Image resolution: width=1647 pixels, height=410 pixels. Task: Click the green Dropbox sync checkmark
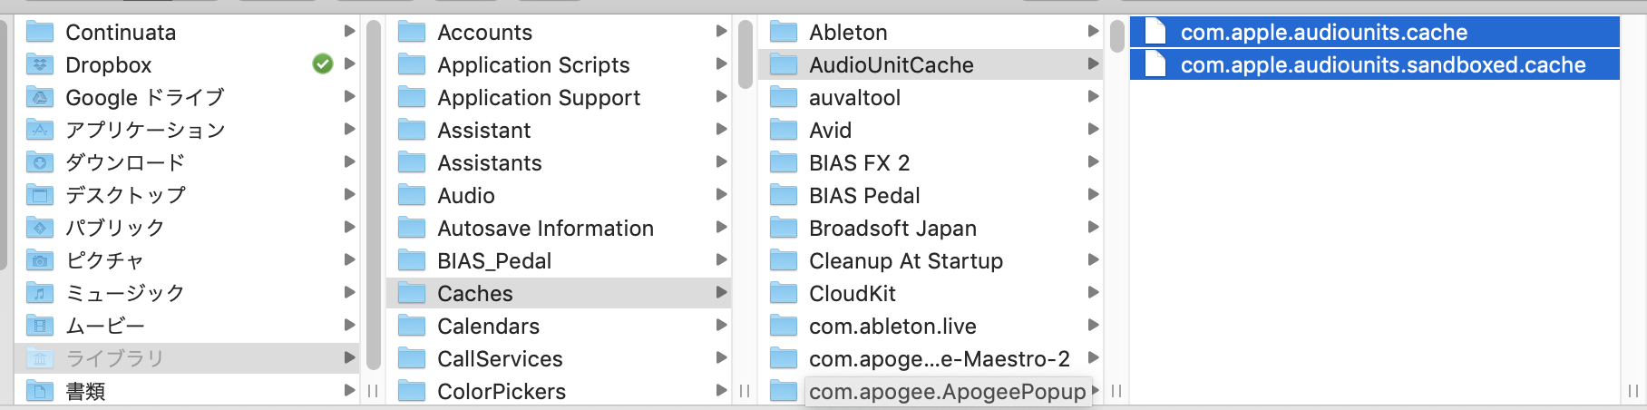coord(322,63)
